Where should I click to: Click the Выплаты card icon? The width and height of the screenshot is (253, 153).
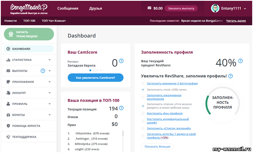(8, 71)
